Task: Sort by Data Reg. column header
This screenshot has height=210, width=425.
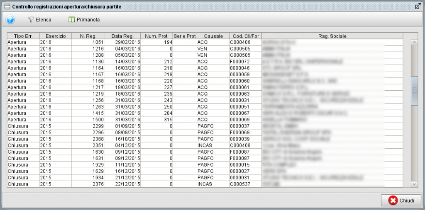Action: point(122,36)
